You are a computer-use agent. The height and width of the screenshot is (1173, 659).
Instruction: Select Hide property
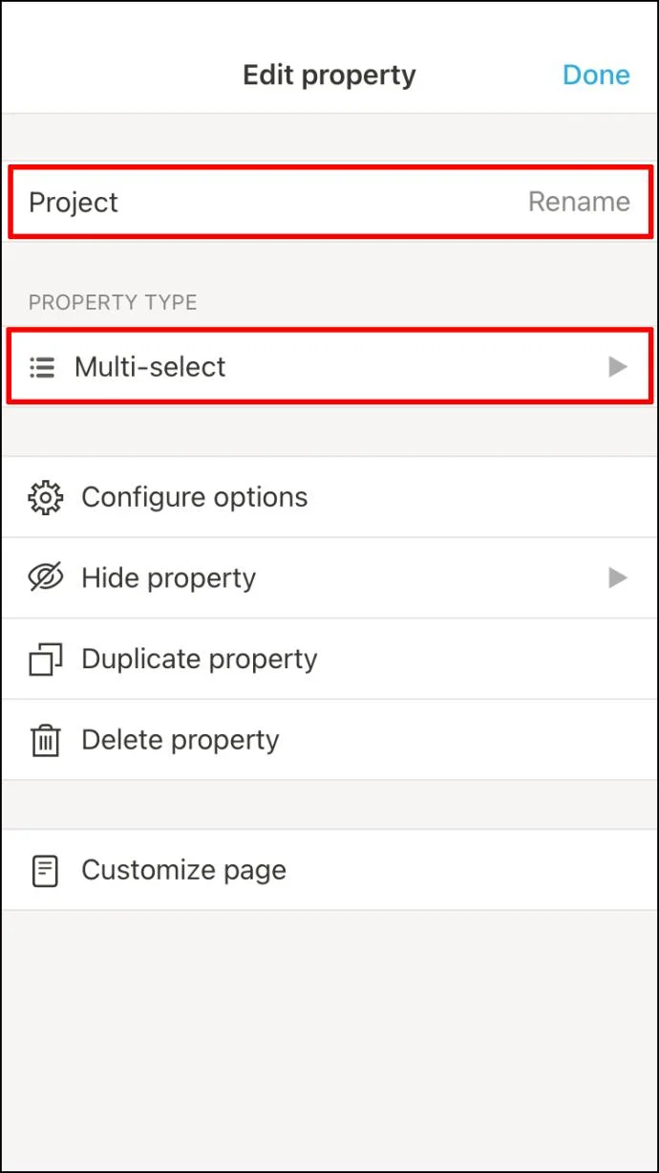329,577
